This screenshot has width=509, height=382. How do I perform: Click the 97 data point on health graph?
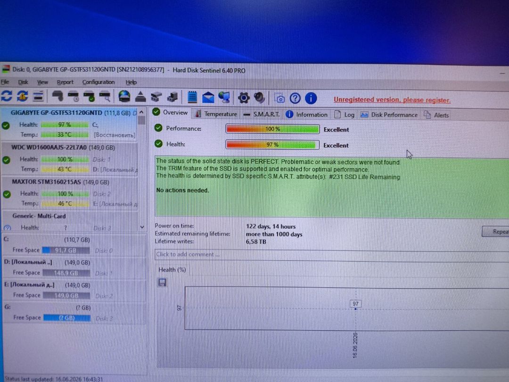pos(355,308)
